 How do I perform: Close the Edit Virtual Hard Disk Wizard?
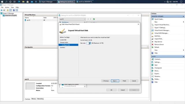[x=138, y=24]
